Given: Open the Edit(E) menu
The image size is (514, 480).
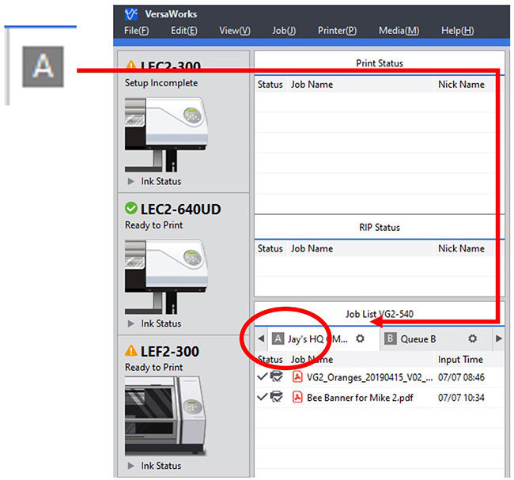Looking at the screenshot, I should 184,31.
